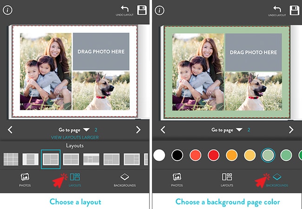302x209 pixels.
Task: Pick the white background color swatch
Action: (159, 155)
